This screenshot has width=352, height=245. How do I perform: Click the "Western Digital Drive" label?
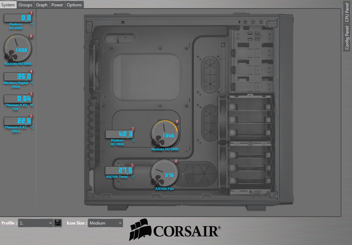coord(16,85)
